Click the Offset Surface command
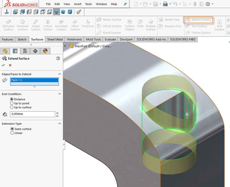The width and height of the screenshot is (230, 187). click(109, 26)
